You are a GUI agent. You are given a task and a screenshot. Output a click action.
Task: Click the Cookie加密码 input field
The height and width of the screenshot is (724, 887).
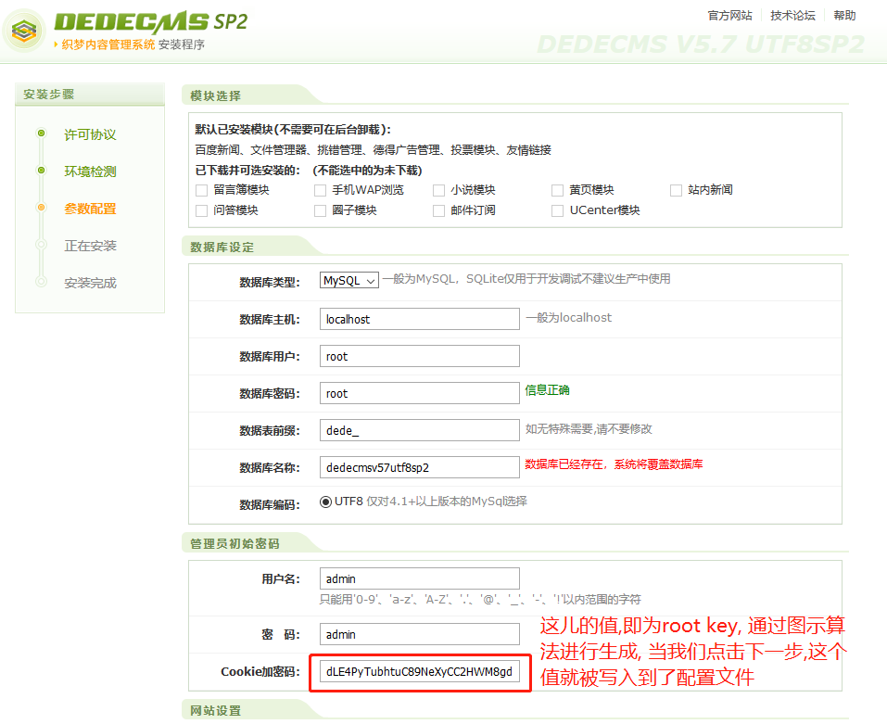pyautogui.click(x=419, y=671)
